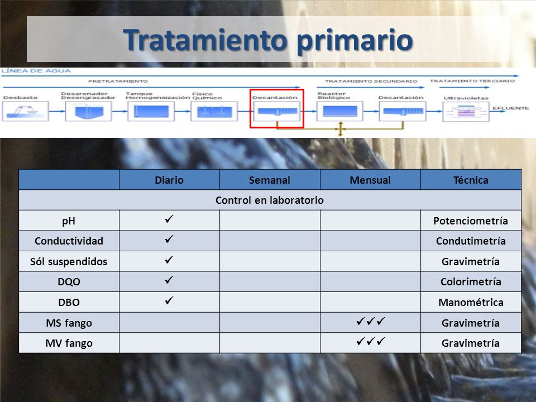536x402 pixels.
Task: Click the Tanque Homogeneización text label
Action: [x=157, y=95]
